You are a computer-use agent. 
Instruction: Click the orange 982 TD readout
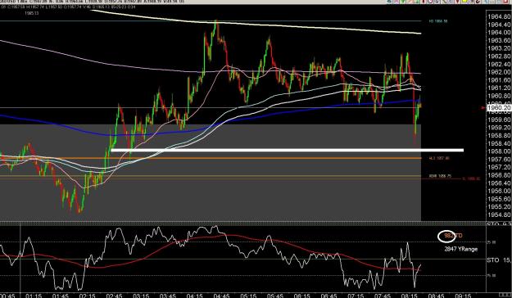(453, 235)
